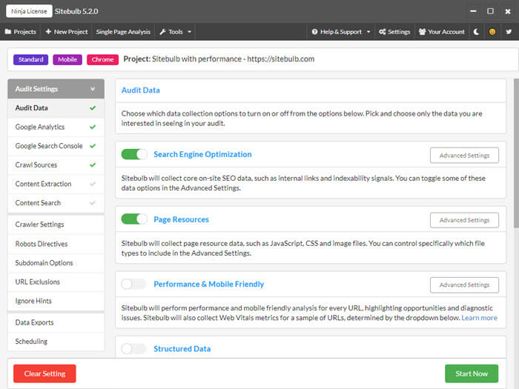This screenshot has height=389, width=519.
Task: Click the smiley feedback icon
Action: (x=492, y=32)
